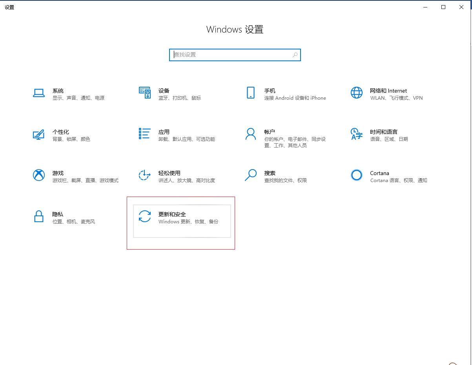Click the 'WLAN、飞行模式、VPN' description text

click(396, 98)
